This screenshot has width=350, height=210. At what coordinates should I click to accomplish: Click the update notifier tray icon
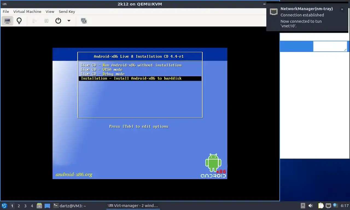[x=335, y=205]
